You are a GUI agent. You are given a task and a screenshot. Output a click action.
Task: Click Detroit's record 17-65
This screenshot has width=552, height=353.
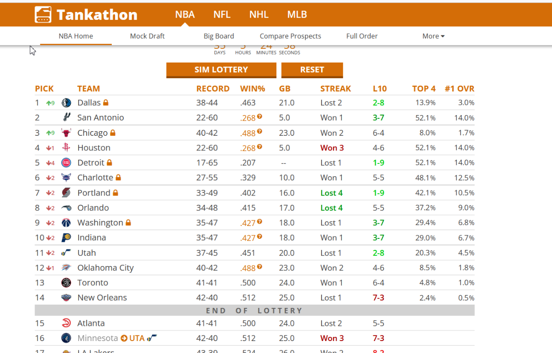click(x=207, y=163)
